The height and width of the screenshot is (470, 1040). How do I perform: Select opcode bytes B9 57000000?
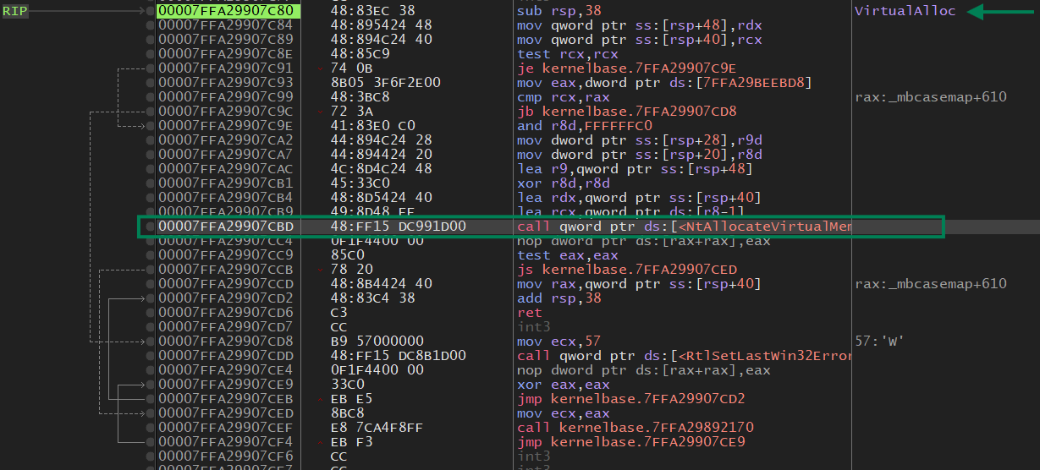coord(377,342)
